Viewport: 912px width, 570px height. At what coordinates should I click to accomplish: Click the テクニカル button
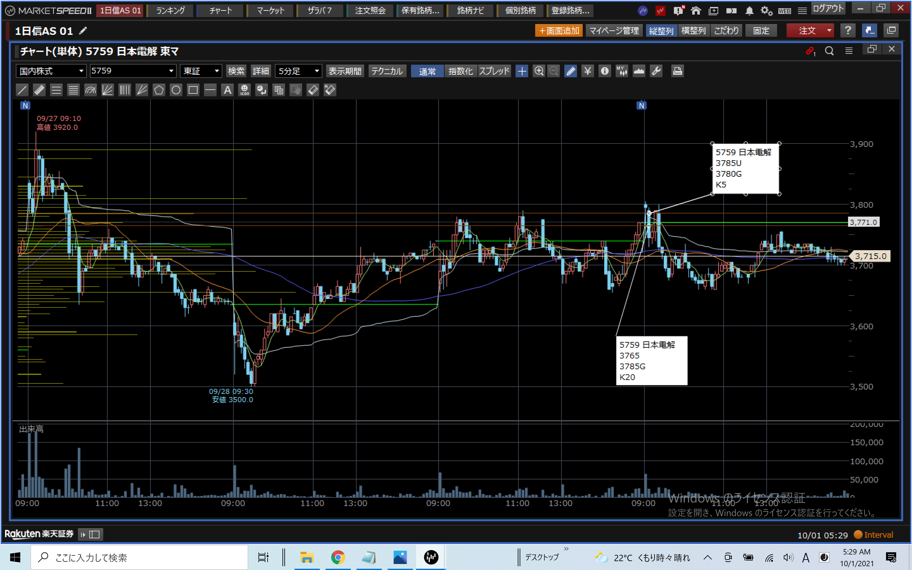(387, 71)
